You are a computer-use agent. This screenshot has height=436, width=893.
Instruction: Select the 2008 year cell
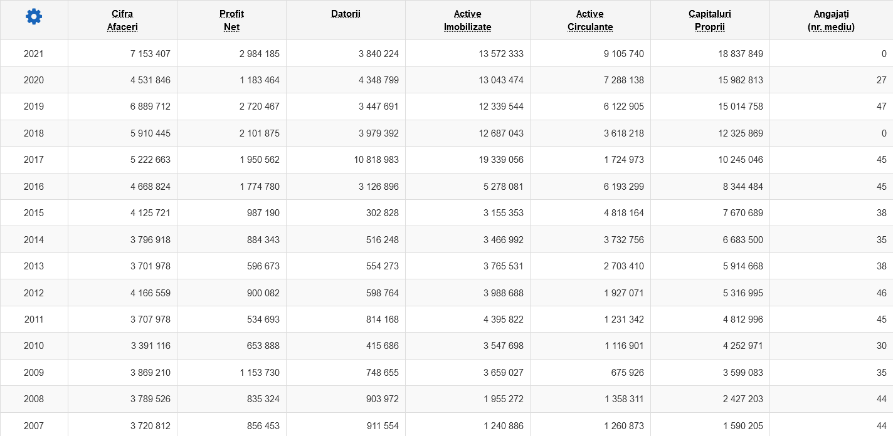click(x=34, y=399)
